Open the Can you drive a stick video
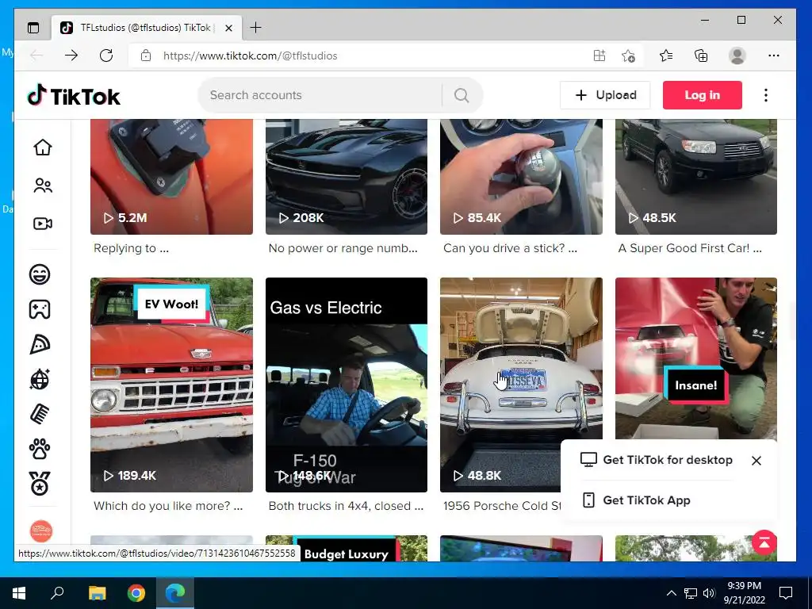 (521, 176)
